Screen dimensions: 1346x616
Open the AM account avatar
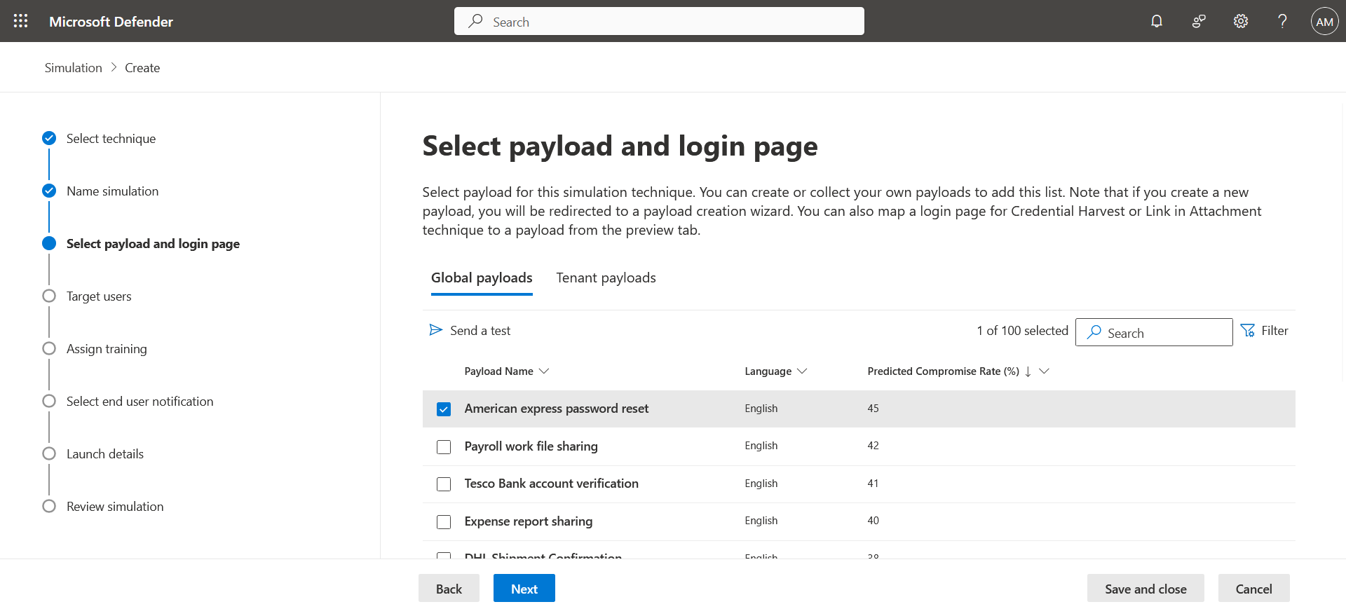coord(1325,21)
